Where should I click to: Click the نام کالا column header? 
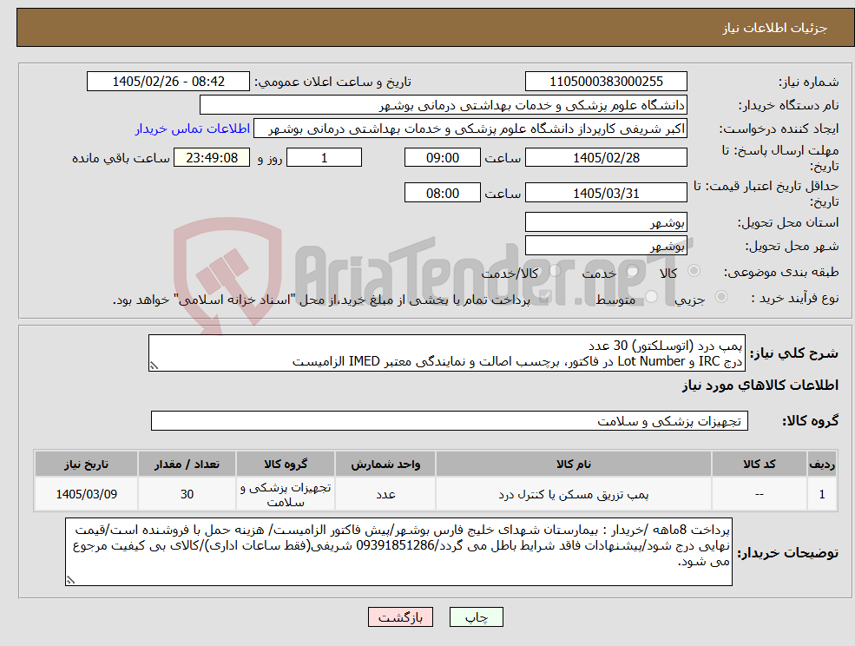point(574,464)
